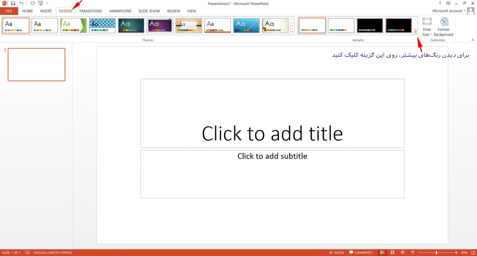Select the first black variant
The image size is (477, 256).
click(370, 25)
